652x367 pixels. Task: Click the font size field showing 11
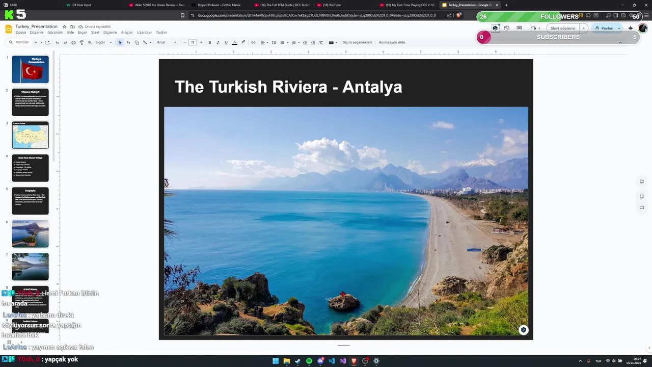(193, 42)
